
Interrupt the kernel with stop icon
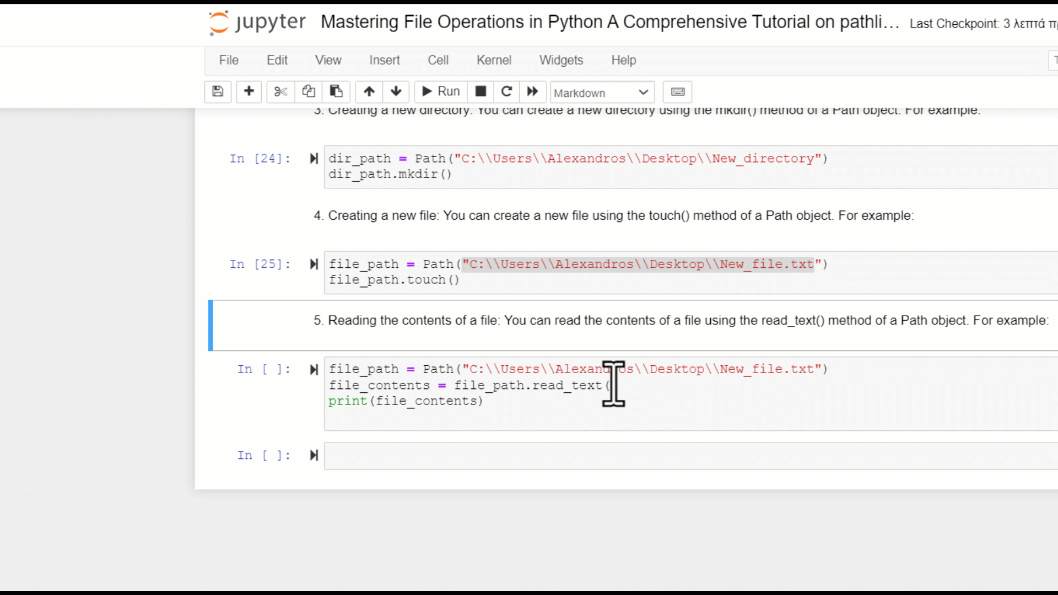pyautogui.click(x=481, y=91)
